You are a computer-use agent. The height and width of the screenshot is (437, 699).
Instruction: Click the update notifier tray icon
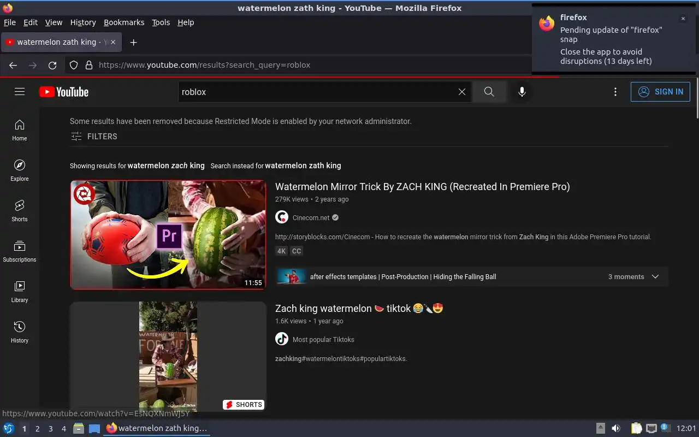click(665, 428)
